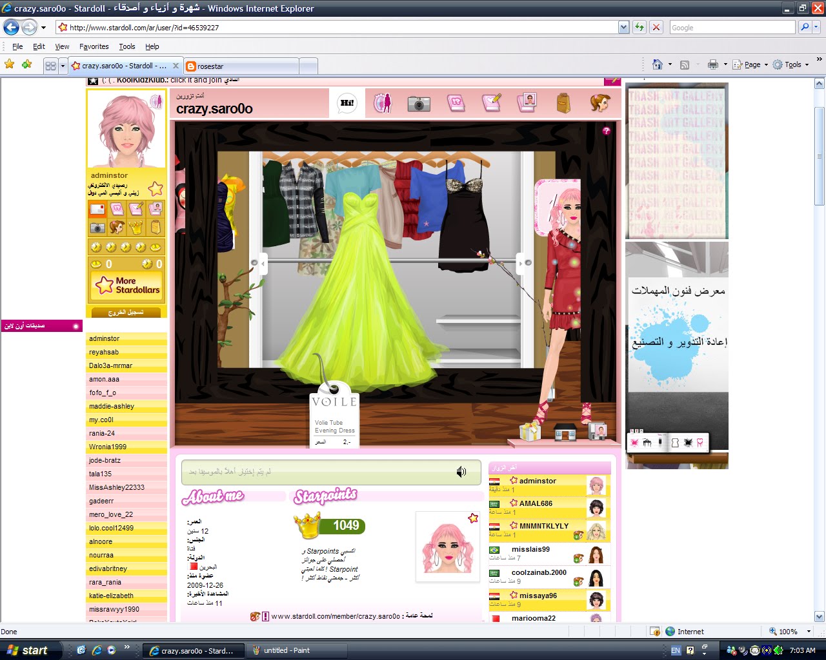The height and width of the screenshot is (660, 826).
Task: Open maddie-ashley in the friends list
Action: [x=126, y=406]
